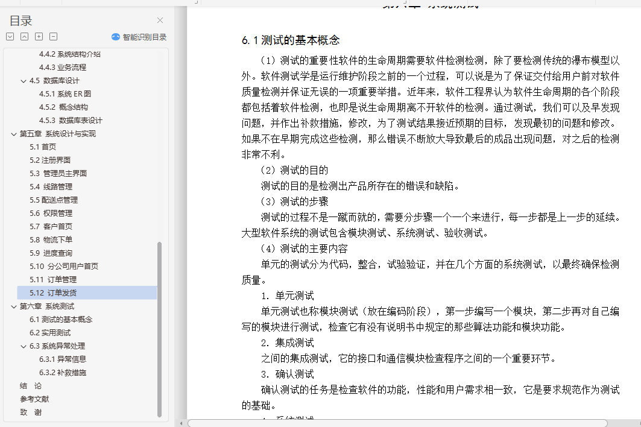Click the minus icon to reduce a heading level
The height and width of the screenshot is (427, 641).
click(x=53, y=36)
